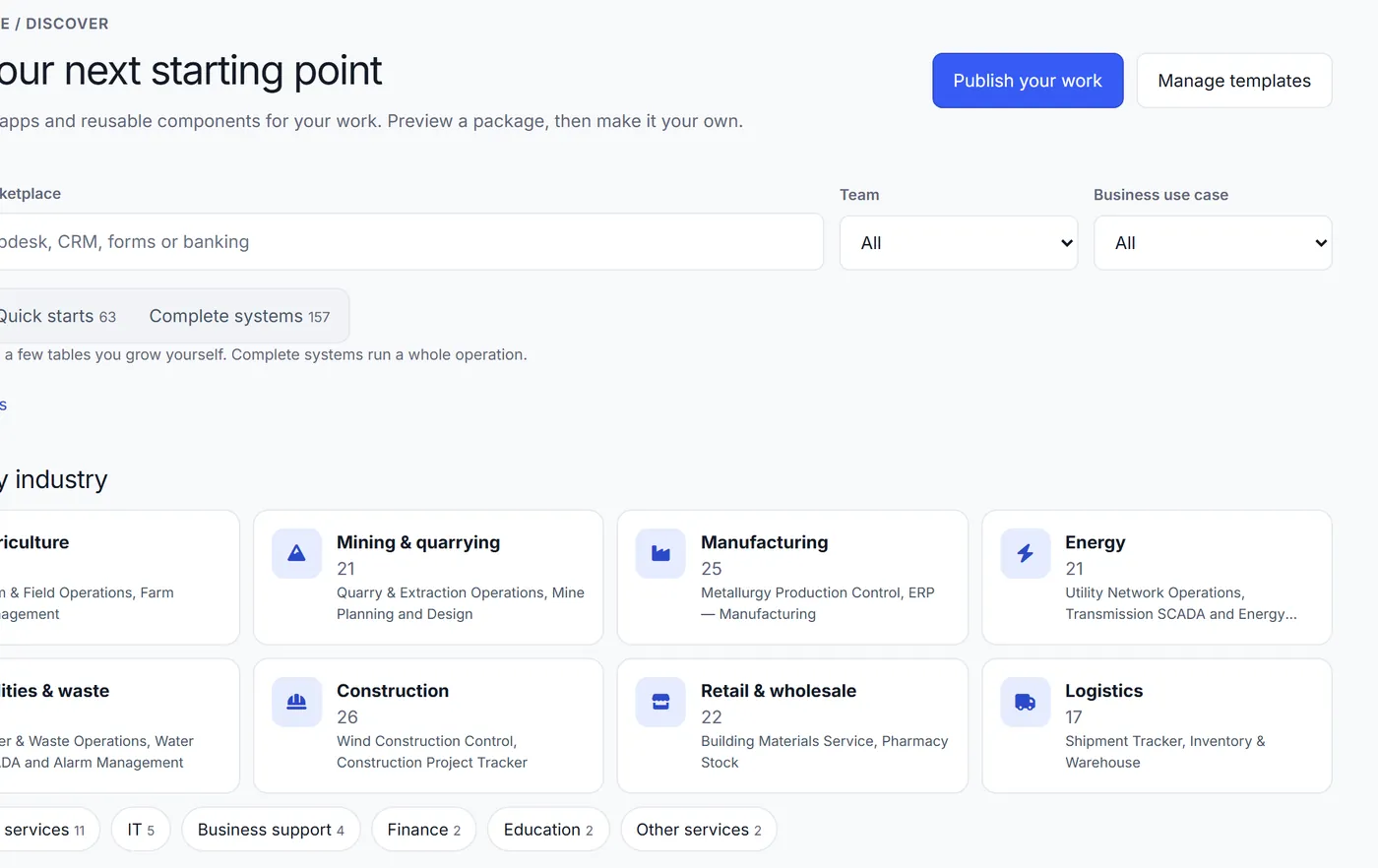Open the Mining & quarrying card title
Image resolution: width=1378 pixels, height=868 pixels.
pyautogui.click(x=418, y=542)
